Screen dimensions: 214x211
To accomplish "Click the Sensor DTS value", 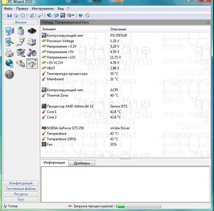I will 119,106.
